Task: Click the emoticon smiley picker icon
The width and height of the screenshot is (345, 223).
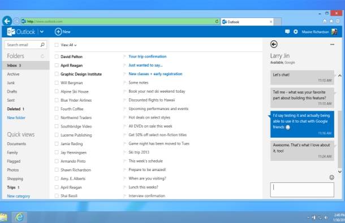Action: [331, 177]
